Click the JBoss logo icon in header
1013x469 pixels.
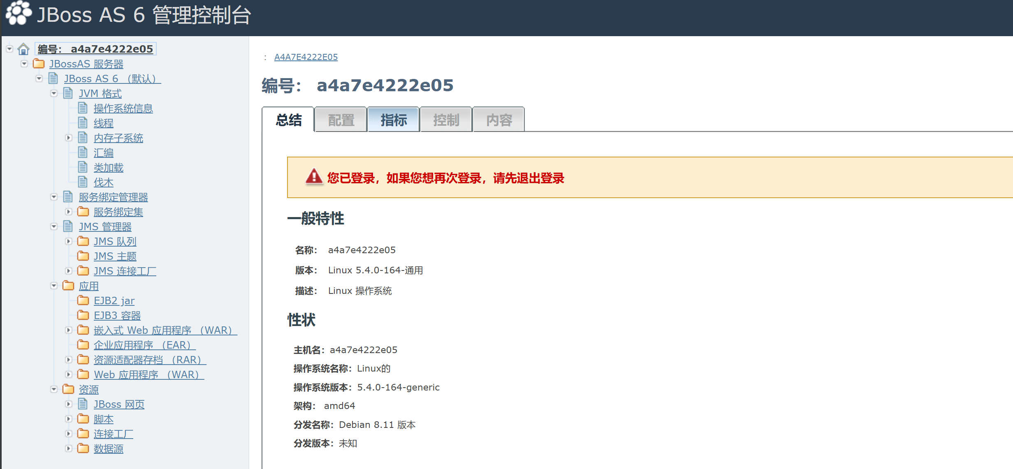[x=19, y=13]
